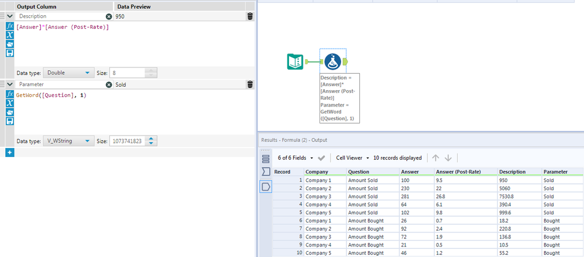The height and width of the screenshot is (257, 584).
Task: Click the Description cell 390.4
Action: tap(520, 204)
